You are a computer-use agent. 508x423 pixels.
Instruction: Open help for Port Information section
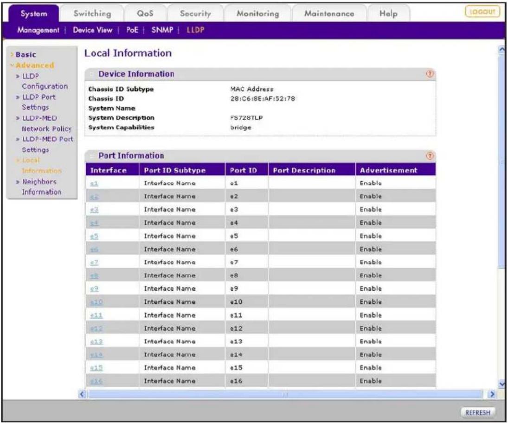pyautogui.click(x=430, y=156)
